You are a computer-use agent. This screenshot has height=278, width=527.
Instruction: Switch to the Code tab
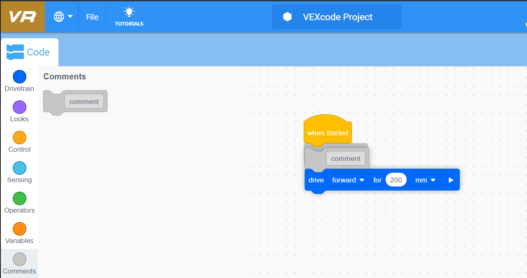coord(30,52)
